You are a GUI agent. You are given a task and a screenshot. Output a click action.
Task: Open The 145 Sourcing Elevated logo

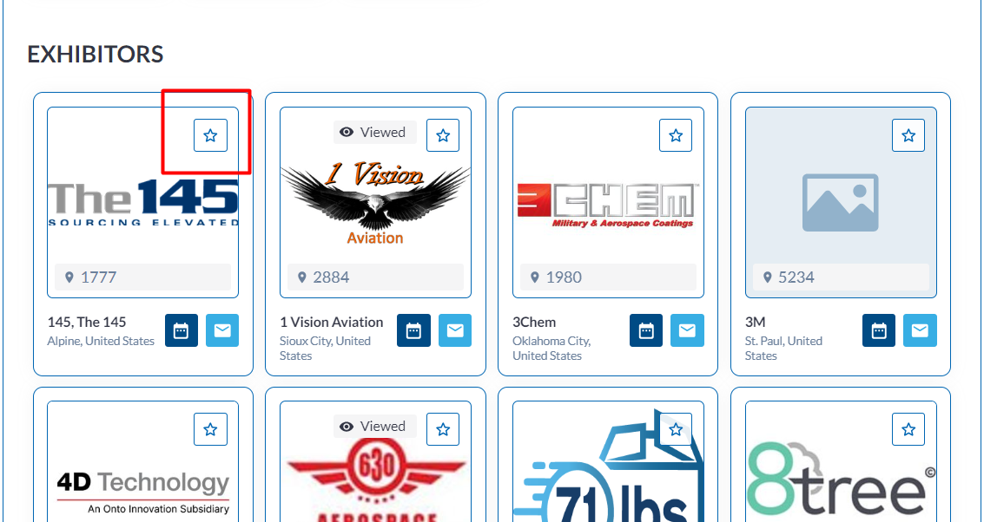click(x=143, y=202)
